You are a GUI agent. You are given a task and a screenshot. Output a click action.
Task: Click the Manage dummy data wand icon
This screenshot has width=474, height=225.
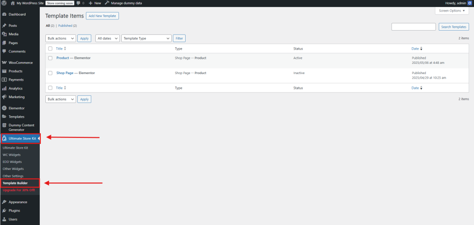107,3
